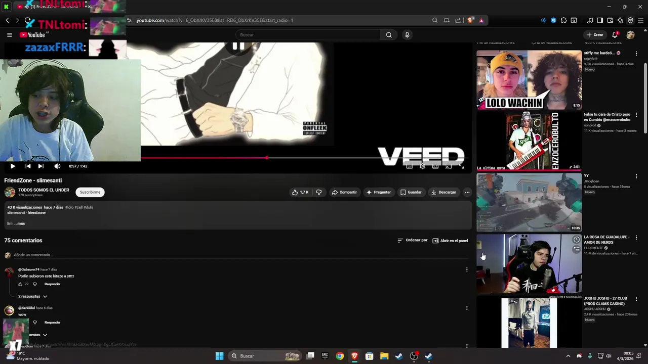Save video using Guardar
Screen dimensions: 648x364
411,192
